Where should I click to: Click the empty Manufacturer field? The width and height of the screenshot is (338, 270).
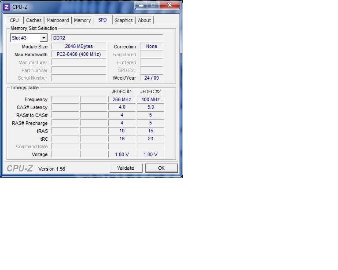tap(79, 62)
